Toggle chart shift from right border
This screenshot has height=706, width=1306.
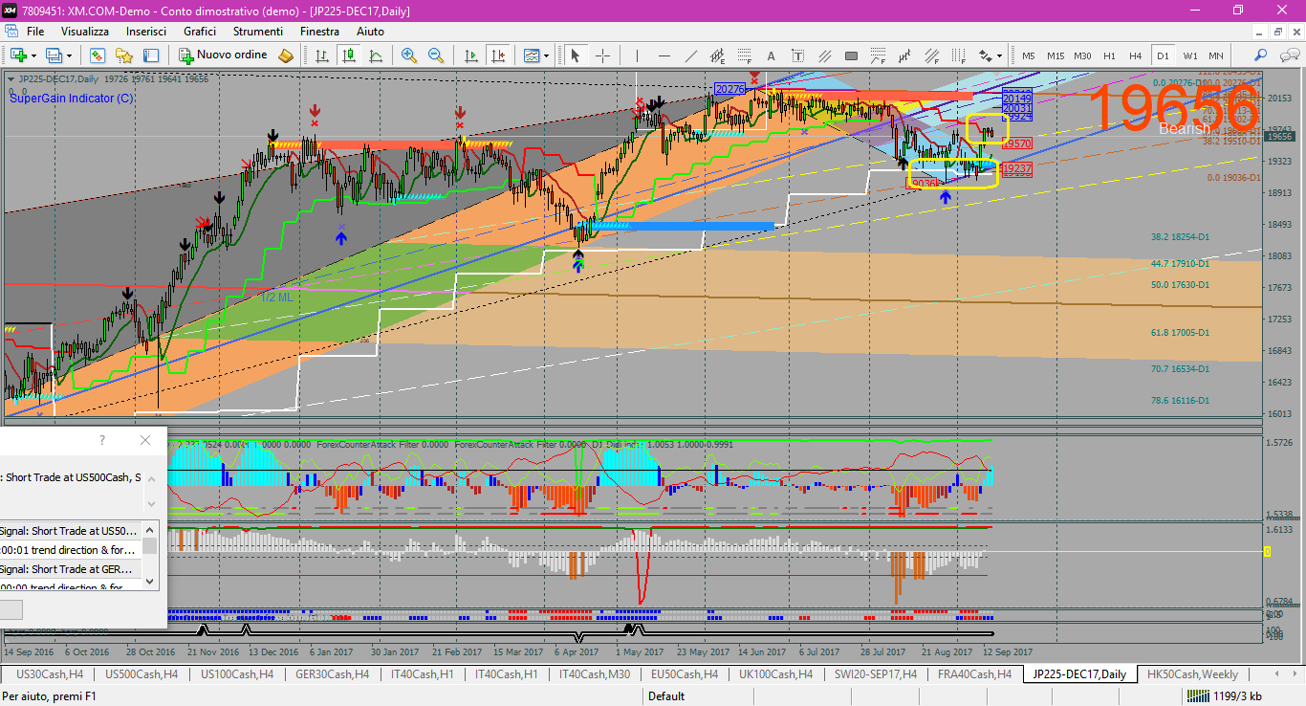498,55
